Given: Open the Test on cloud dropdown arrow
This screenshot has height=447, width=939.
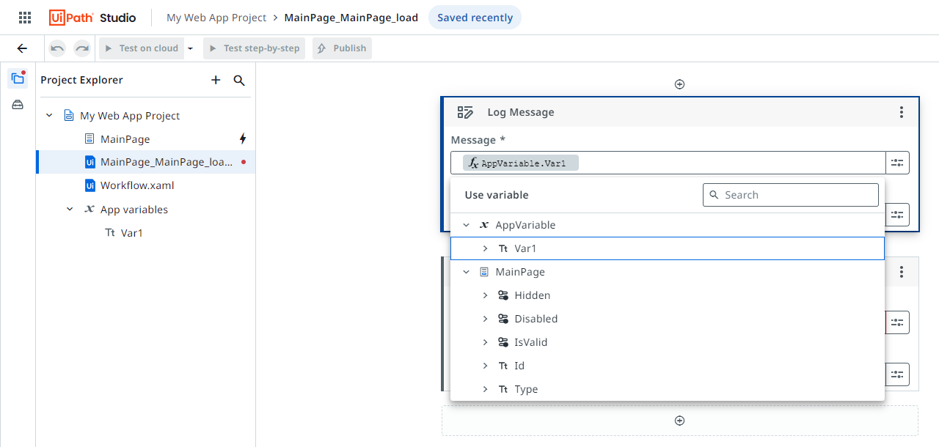Looking at the screenshot, I should (190, 48).
